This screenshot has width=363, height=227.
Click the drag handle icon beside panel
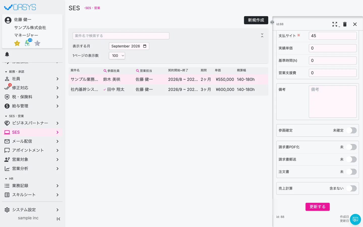[272, 22]
